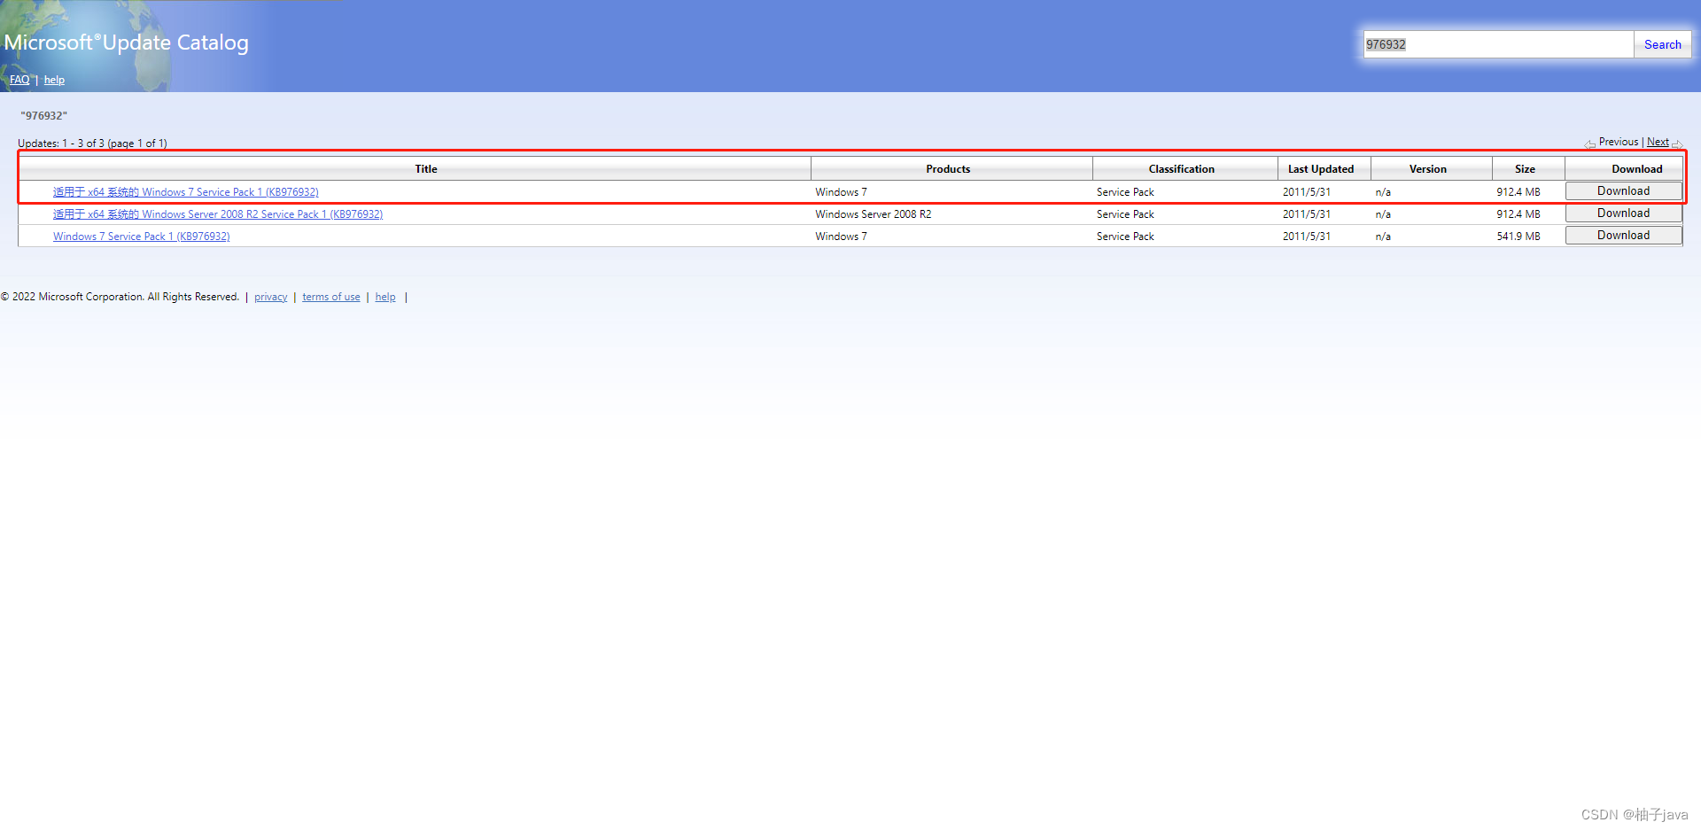
Task: Focus the search box containing 976932
Action: click(x=1498, y=44)
